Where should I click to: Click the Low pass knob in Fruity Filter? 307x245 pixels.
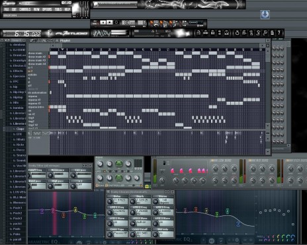(x=73, y=175)
